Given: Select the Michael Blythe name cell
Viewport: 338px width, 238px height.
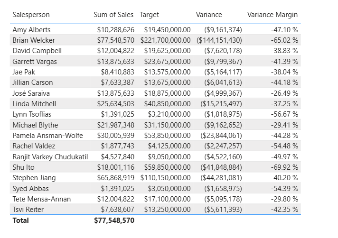Looking at the screenshot, I should 35,125.
